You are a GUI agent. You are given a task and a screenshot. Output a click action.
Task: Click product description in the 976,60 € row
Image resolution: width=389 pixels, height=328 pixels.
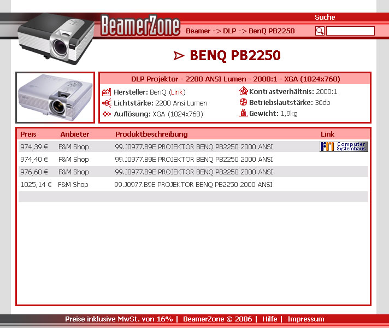pos(194,172)
